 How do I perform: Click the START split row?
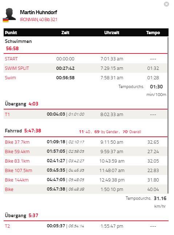click(x=85, y=59)
